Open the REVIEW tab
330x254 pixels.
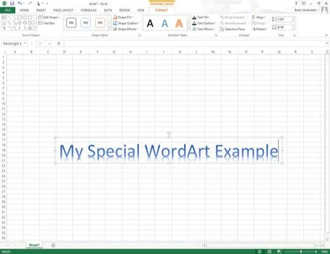(x=124, y=10)
